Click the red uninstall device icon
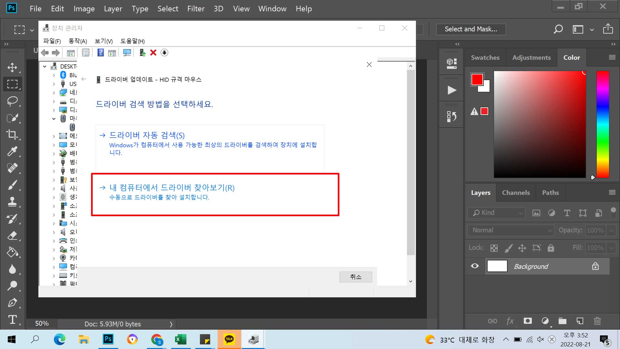Viewport: 620px width, 349px height. pyautogui.click(x=153, y=53)
